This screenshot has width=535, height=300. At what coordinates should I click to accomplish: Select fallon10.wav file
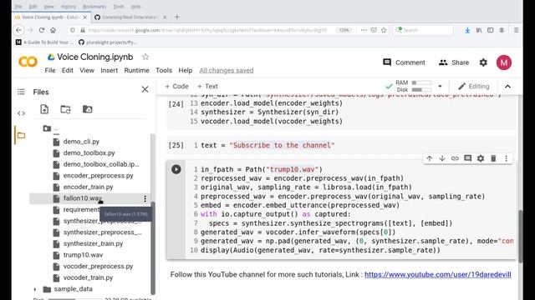82,198
